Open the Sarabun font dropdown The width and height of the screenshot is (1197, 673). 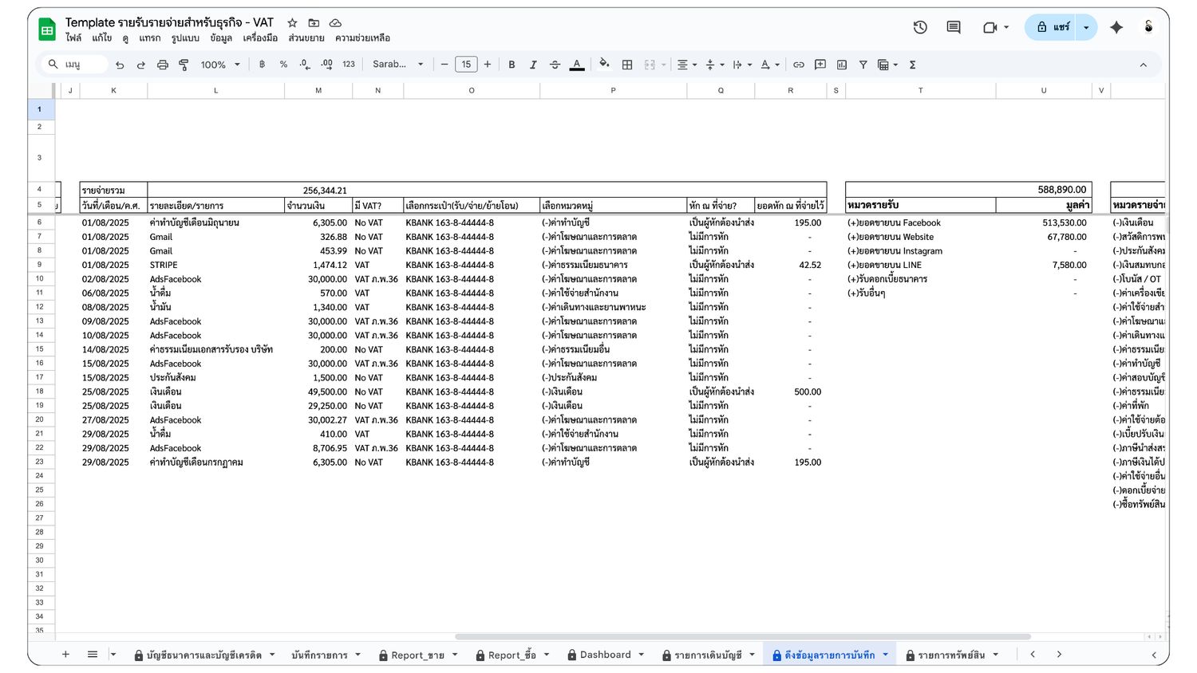coord(397,65)
